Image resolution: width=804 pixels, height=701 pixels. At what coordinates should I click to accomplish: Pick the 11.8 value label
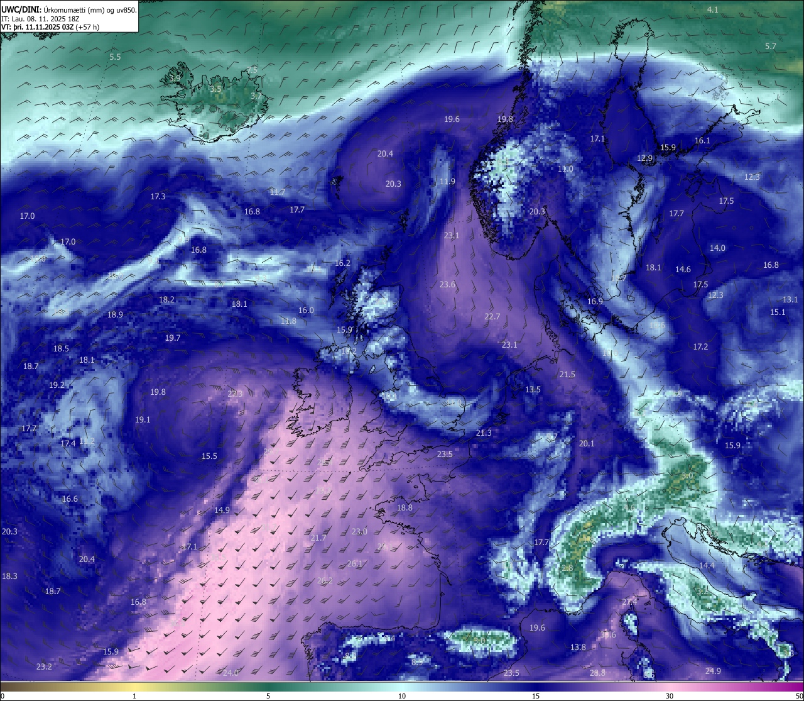(288, 321)
